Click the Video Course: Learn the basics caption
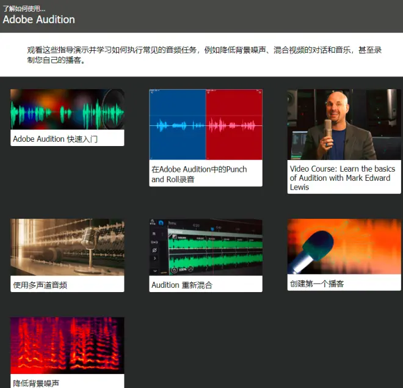The image size is (403, 388). tap(343, 178)
